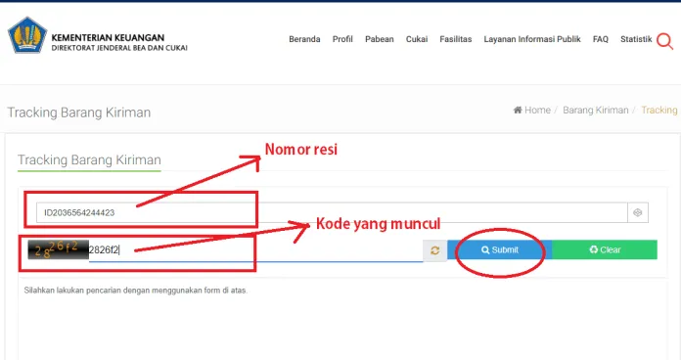Open the Fasilitas menu
This screenshot has height=360, width=681.
[456, 39]
